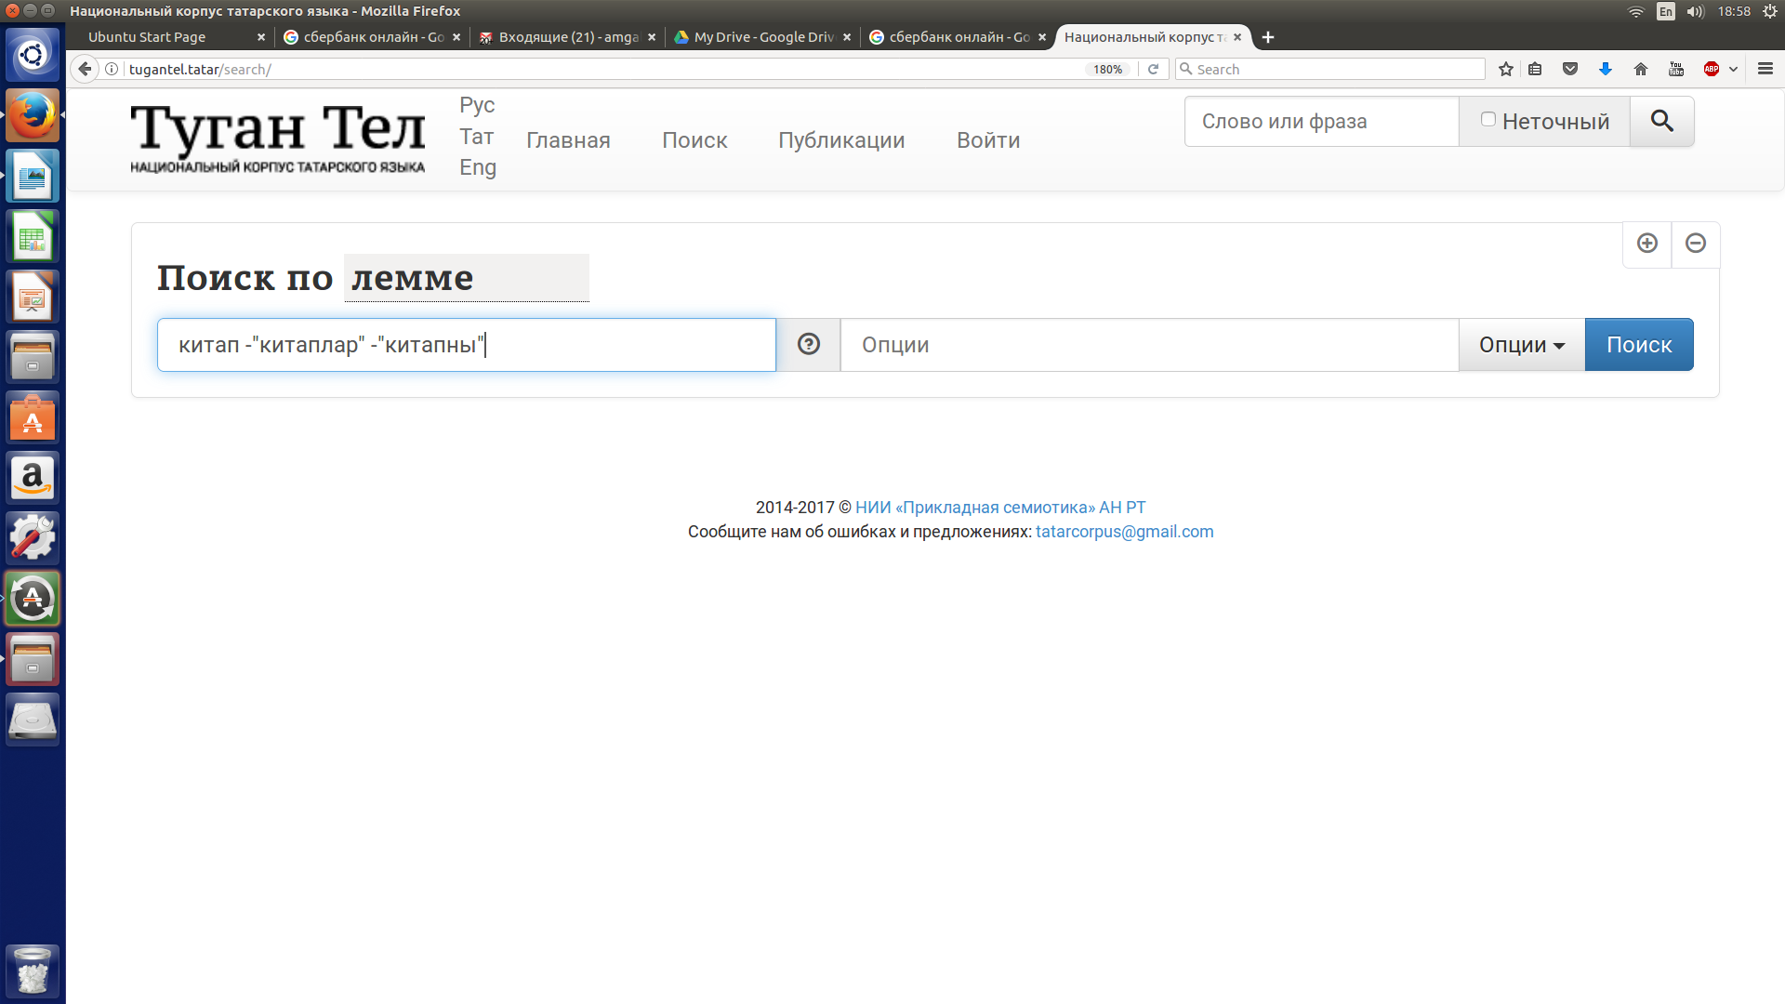This screenshot has height=1004, width=1785.
Task: Click the magnifier search icon in header
Action: (x=1661, y=121)
